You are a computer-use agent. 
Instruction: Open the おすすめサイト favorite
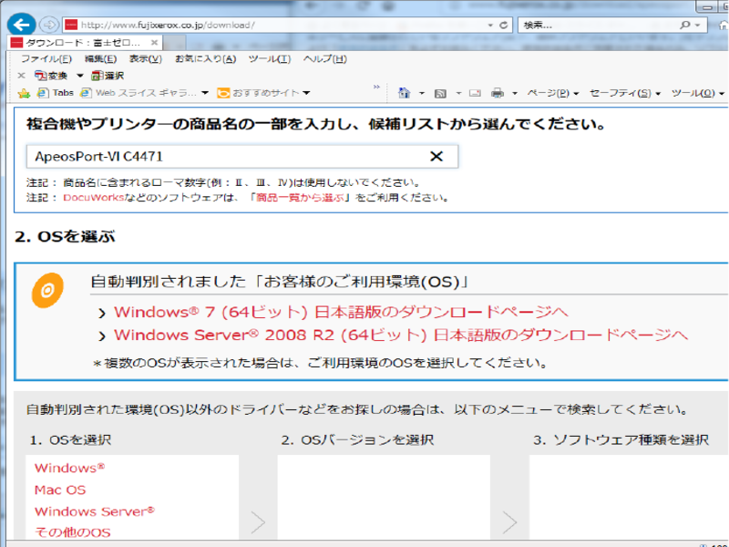click(259, 93)
